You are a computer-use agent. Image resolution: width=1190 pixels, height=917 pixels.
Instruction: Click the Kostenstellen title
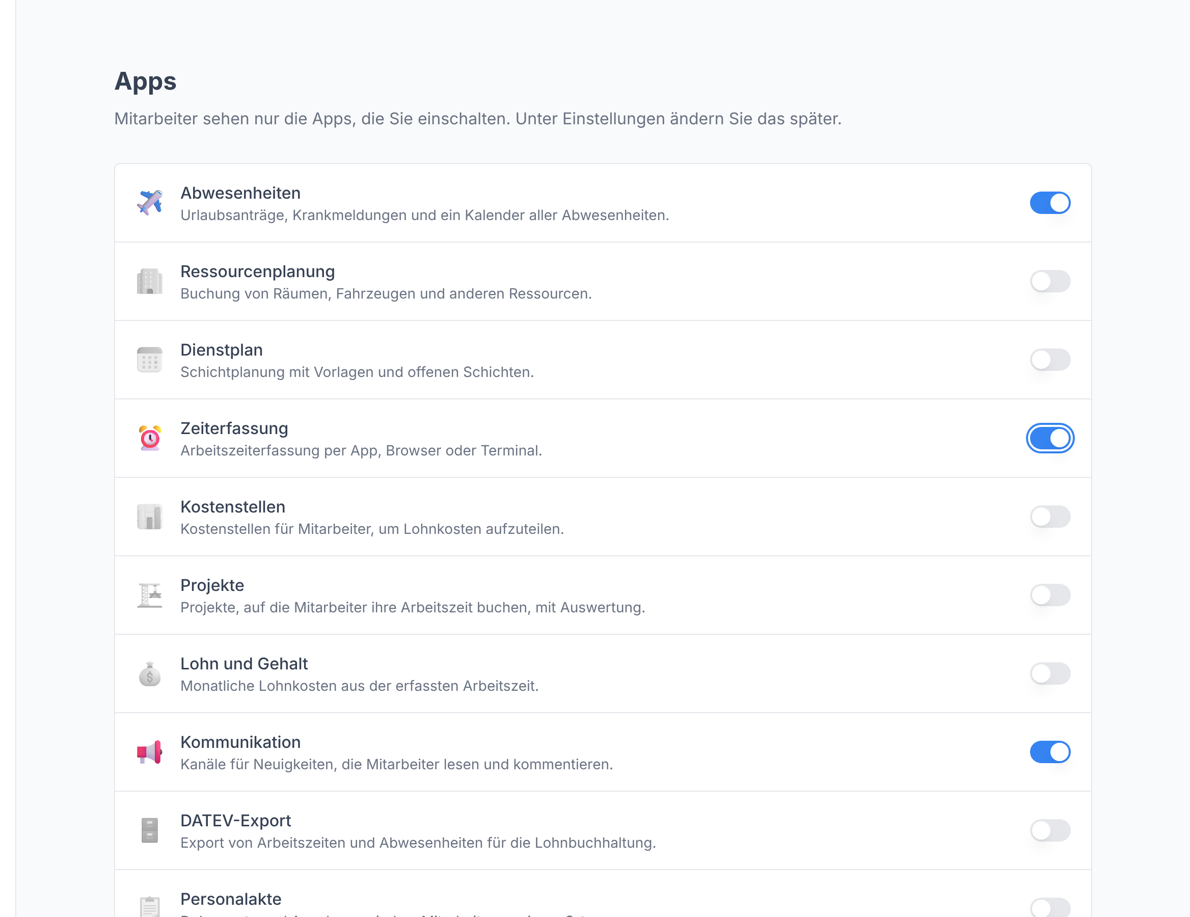tap(233, 507)
